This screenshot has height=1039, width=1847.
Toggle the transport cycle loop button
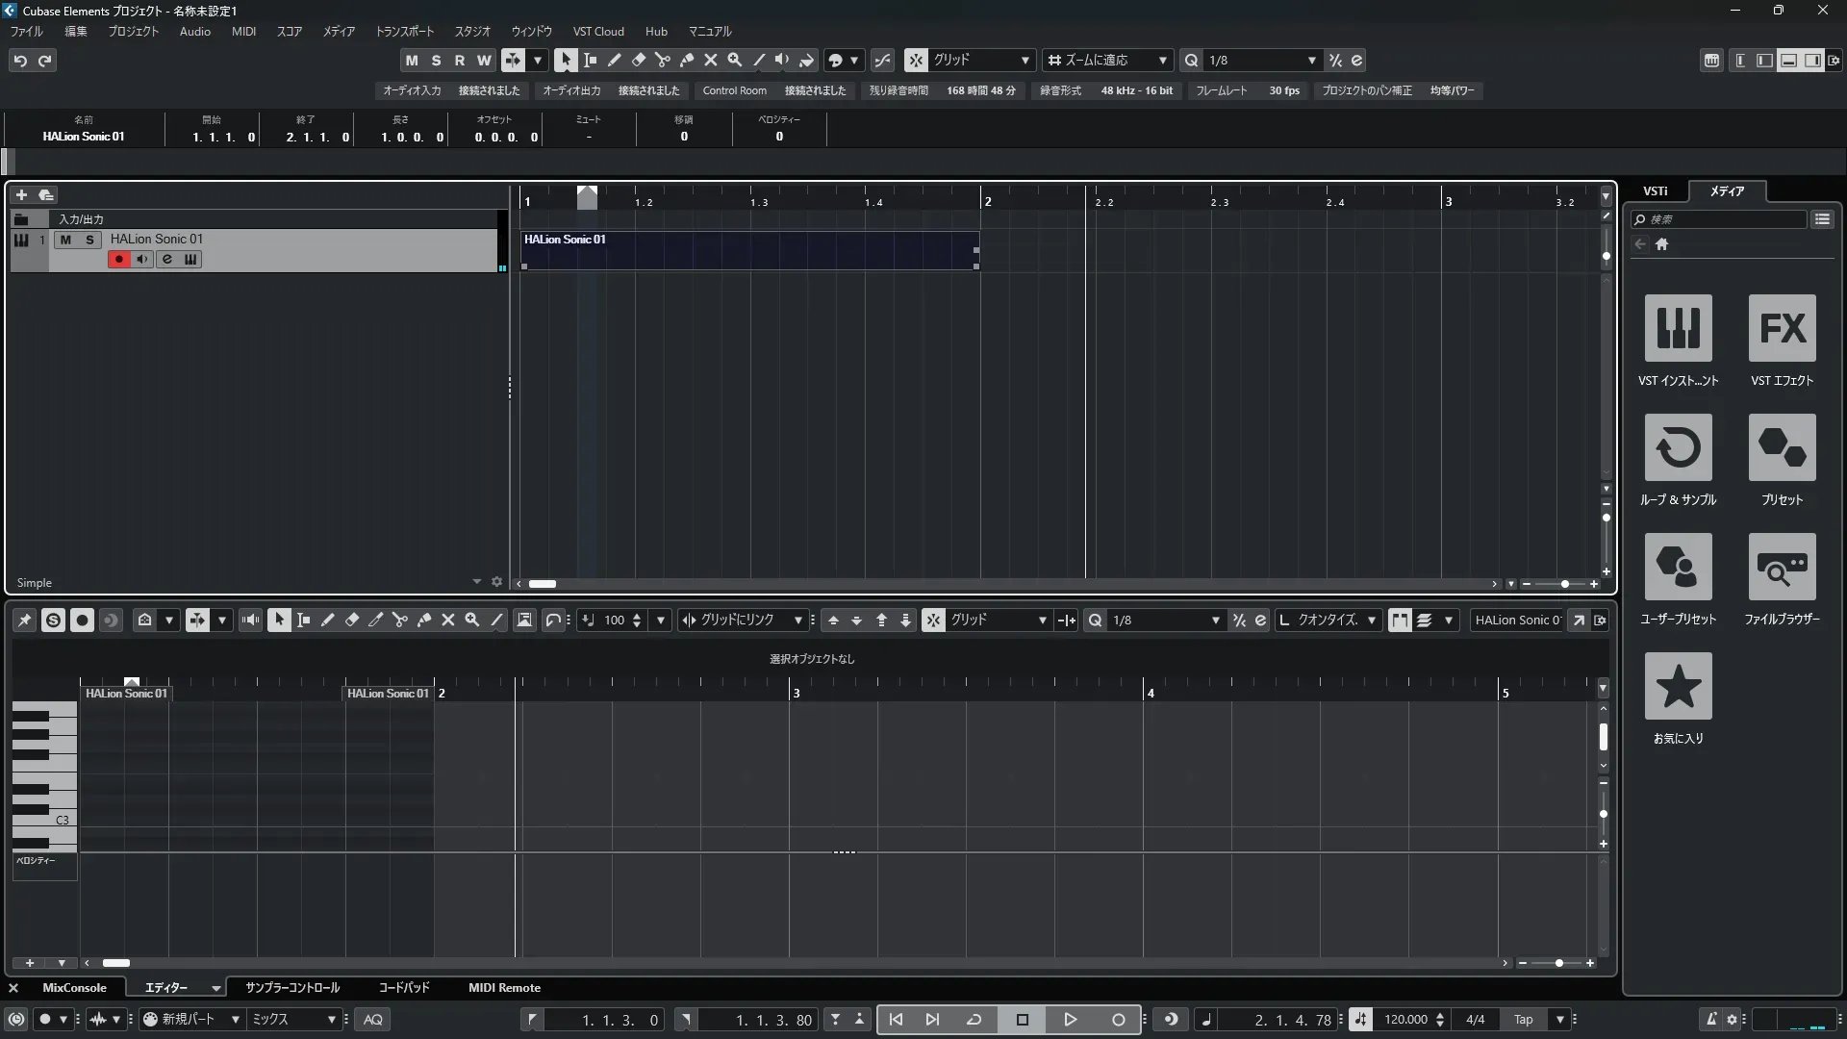[x=974, y=1020]
